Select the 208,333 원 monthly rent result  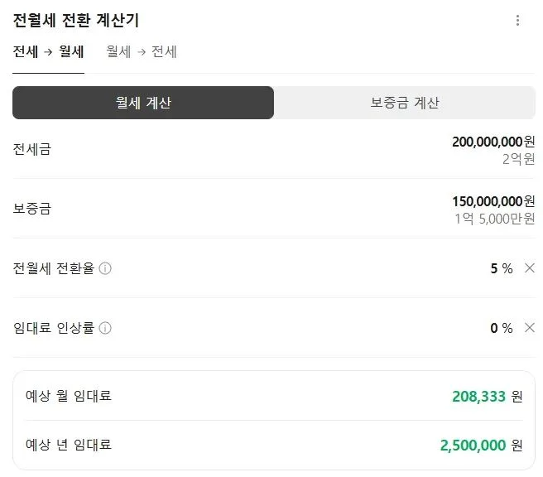point(478,397)
